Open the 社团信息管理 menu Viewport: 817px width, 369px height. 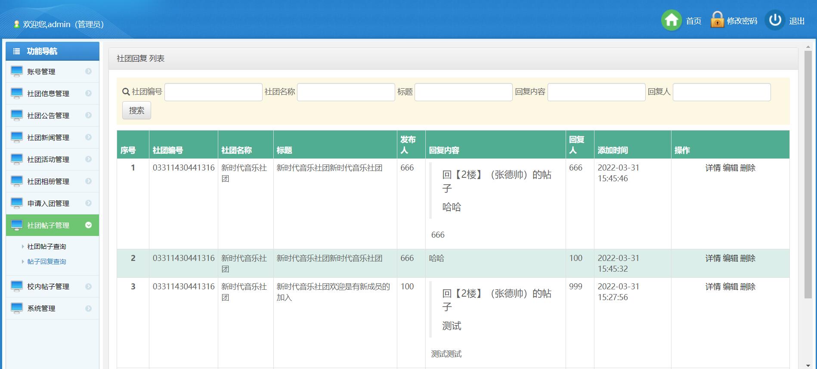[53, 93]
